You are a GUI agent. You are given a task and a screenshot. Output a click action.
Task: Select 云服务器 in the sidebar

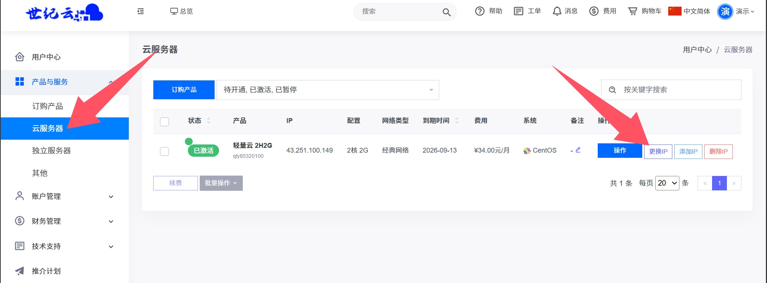click(65, 129)
